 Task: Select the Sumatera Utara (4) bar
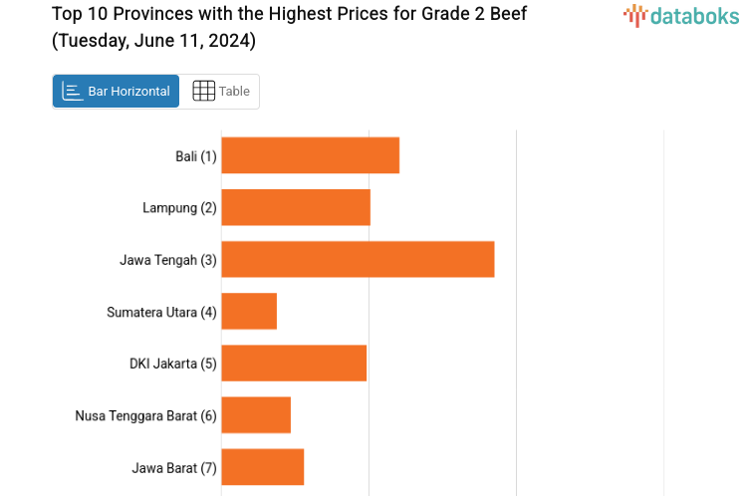[249, 312]
